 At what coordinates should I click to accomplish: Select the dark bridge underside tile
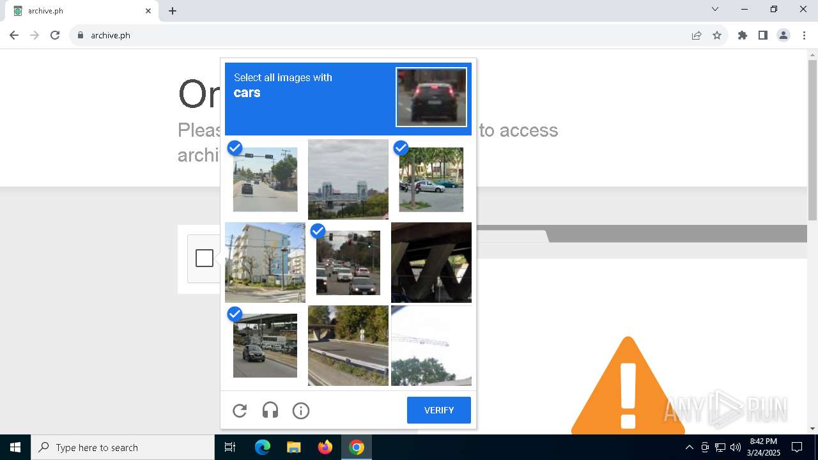click(x=431, y=263)
